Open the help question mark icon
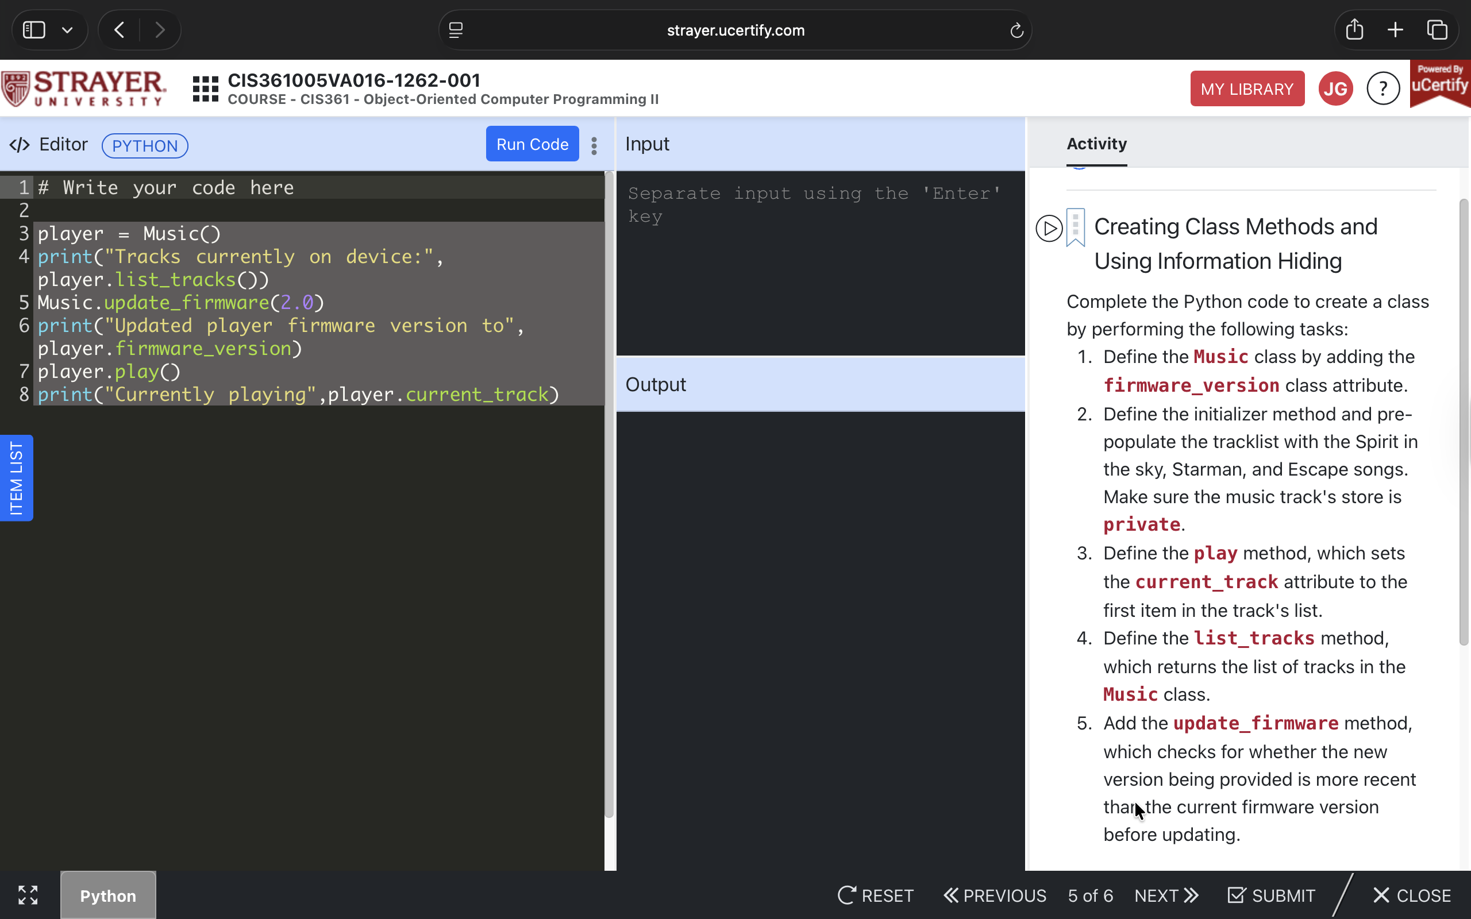This screenshot has width=1471, height=919. coord(1383,88)
